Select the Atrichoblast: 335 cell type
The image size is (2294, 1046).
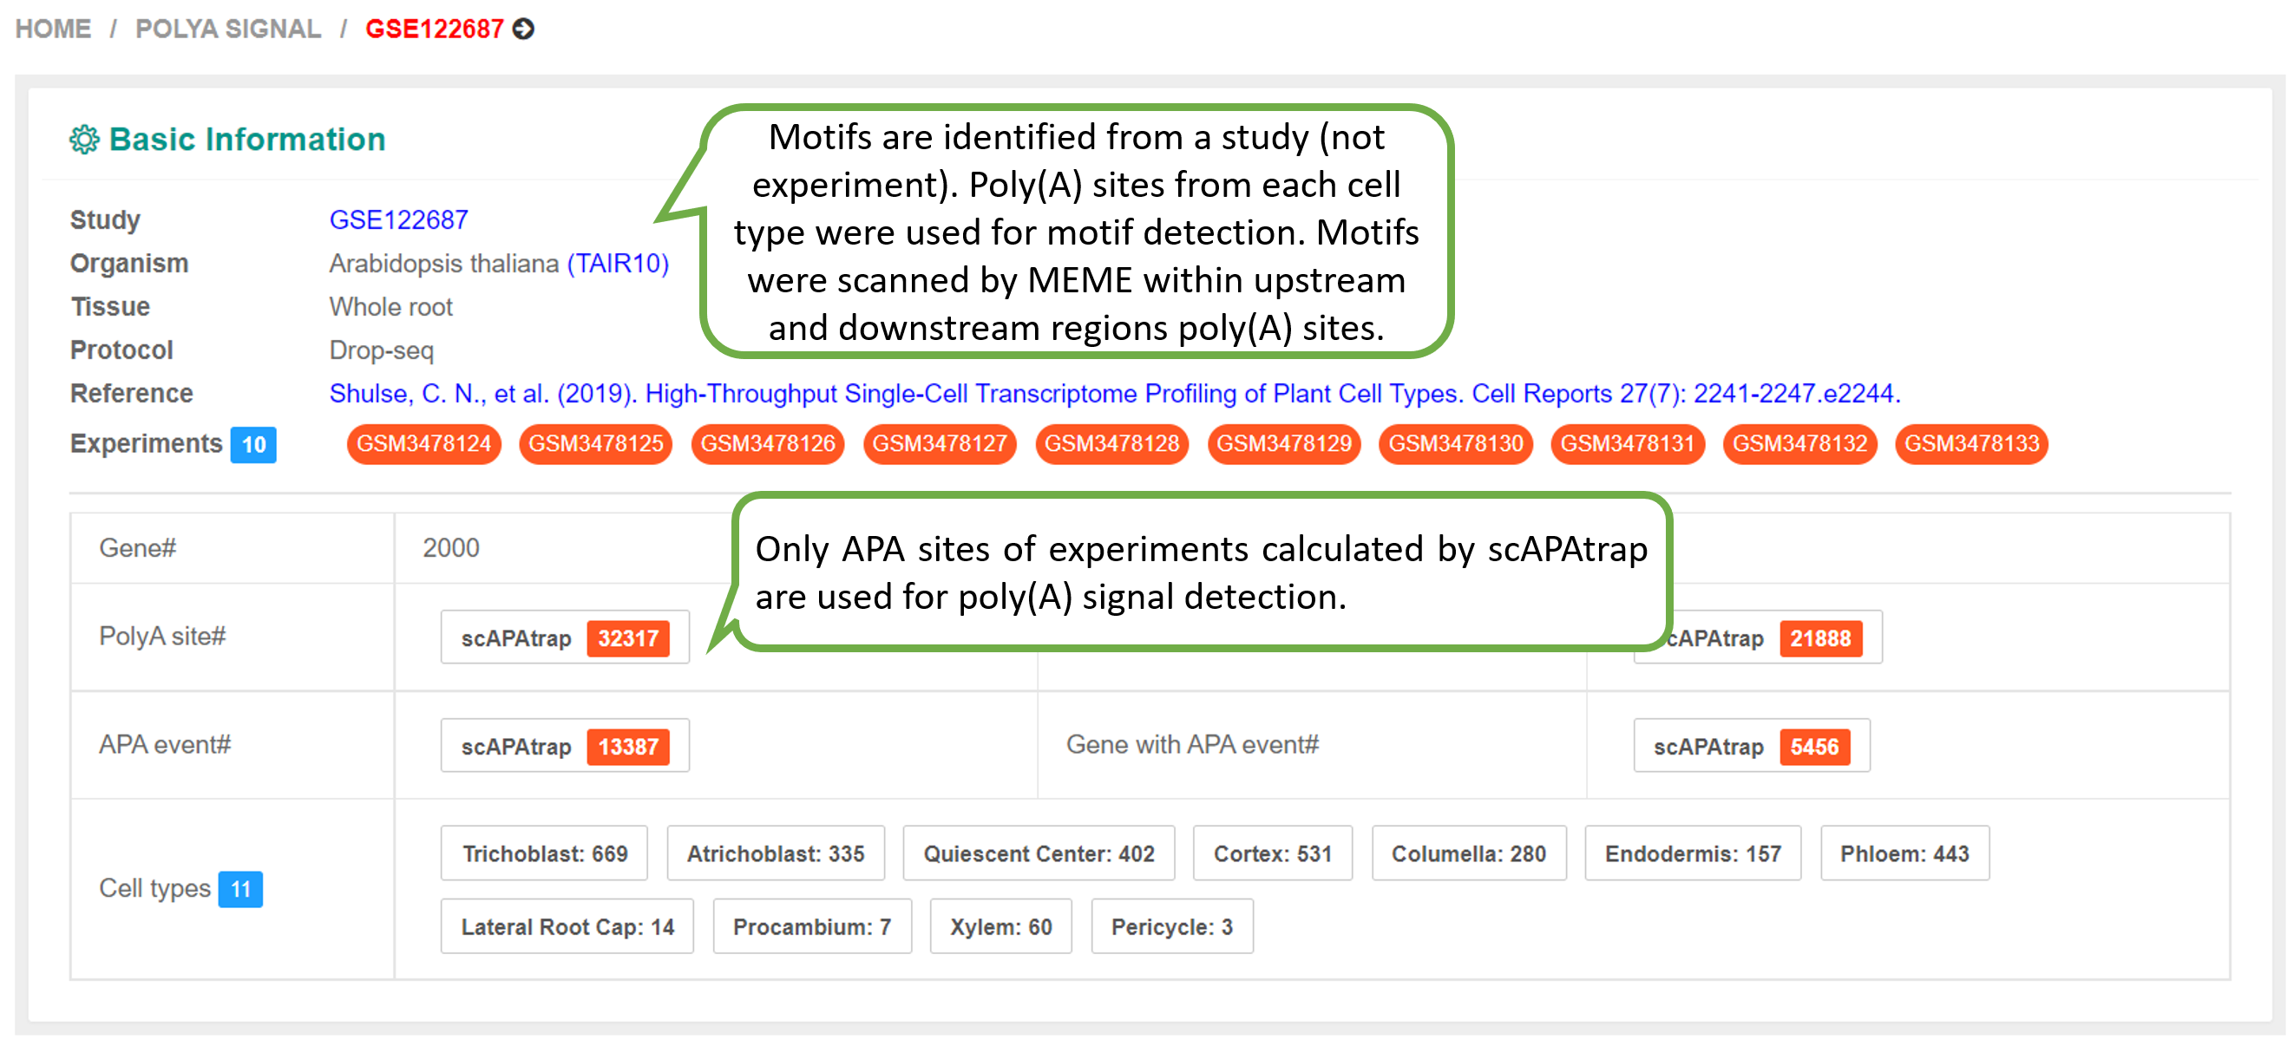pos(776,854)
